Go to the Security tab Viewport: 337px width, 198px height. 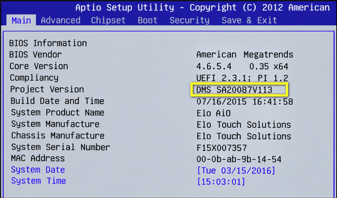tap(190, 20)
